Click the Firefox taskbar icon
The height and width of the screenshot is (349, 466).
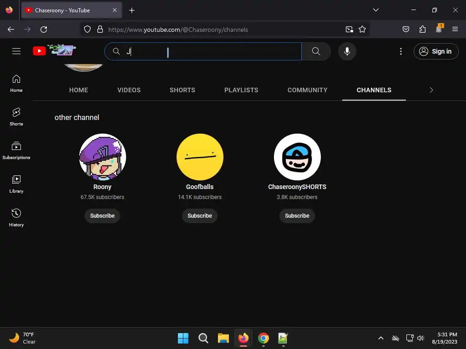click(x=243, y=338)
